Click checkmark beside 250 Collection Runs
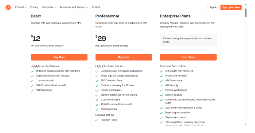255x133 pixels. 97,81
